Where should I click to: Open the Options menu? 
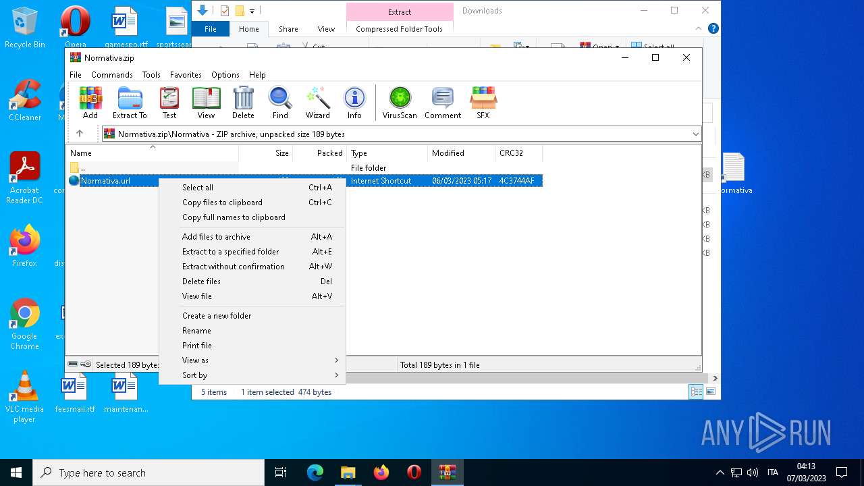click(x=225, y=75)
